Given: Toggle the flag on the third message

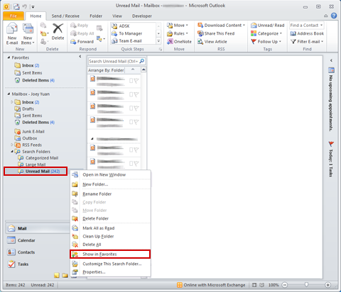Looking at the screenshot, I should (136, 108).
